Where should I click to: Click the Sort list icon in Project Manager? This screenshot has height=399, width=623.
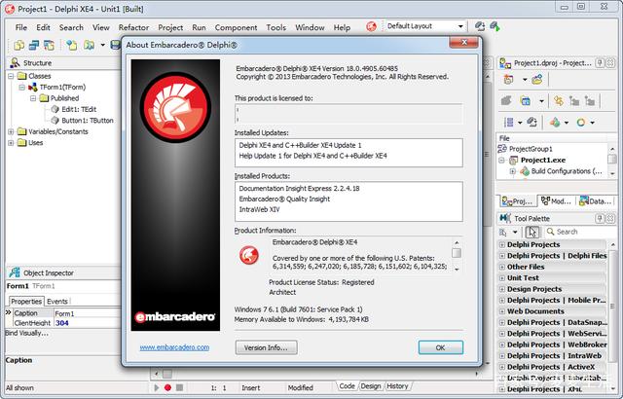point(508,123)
